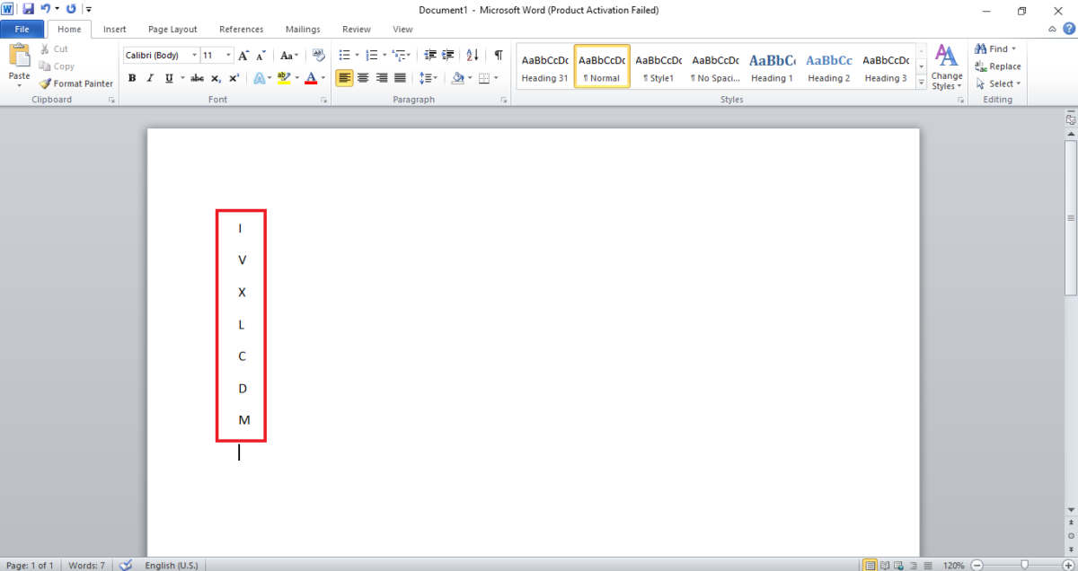
Task: Click the Justify alignment icon
Action: 400,78
